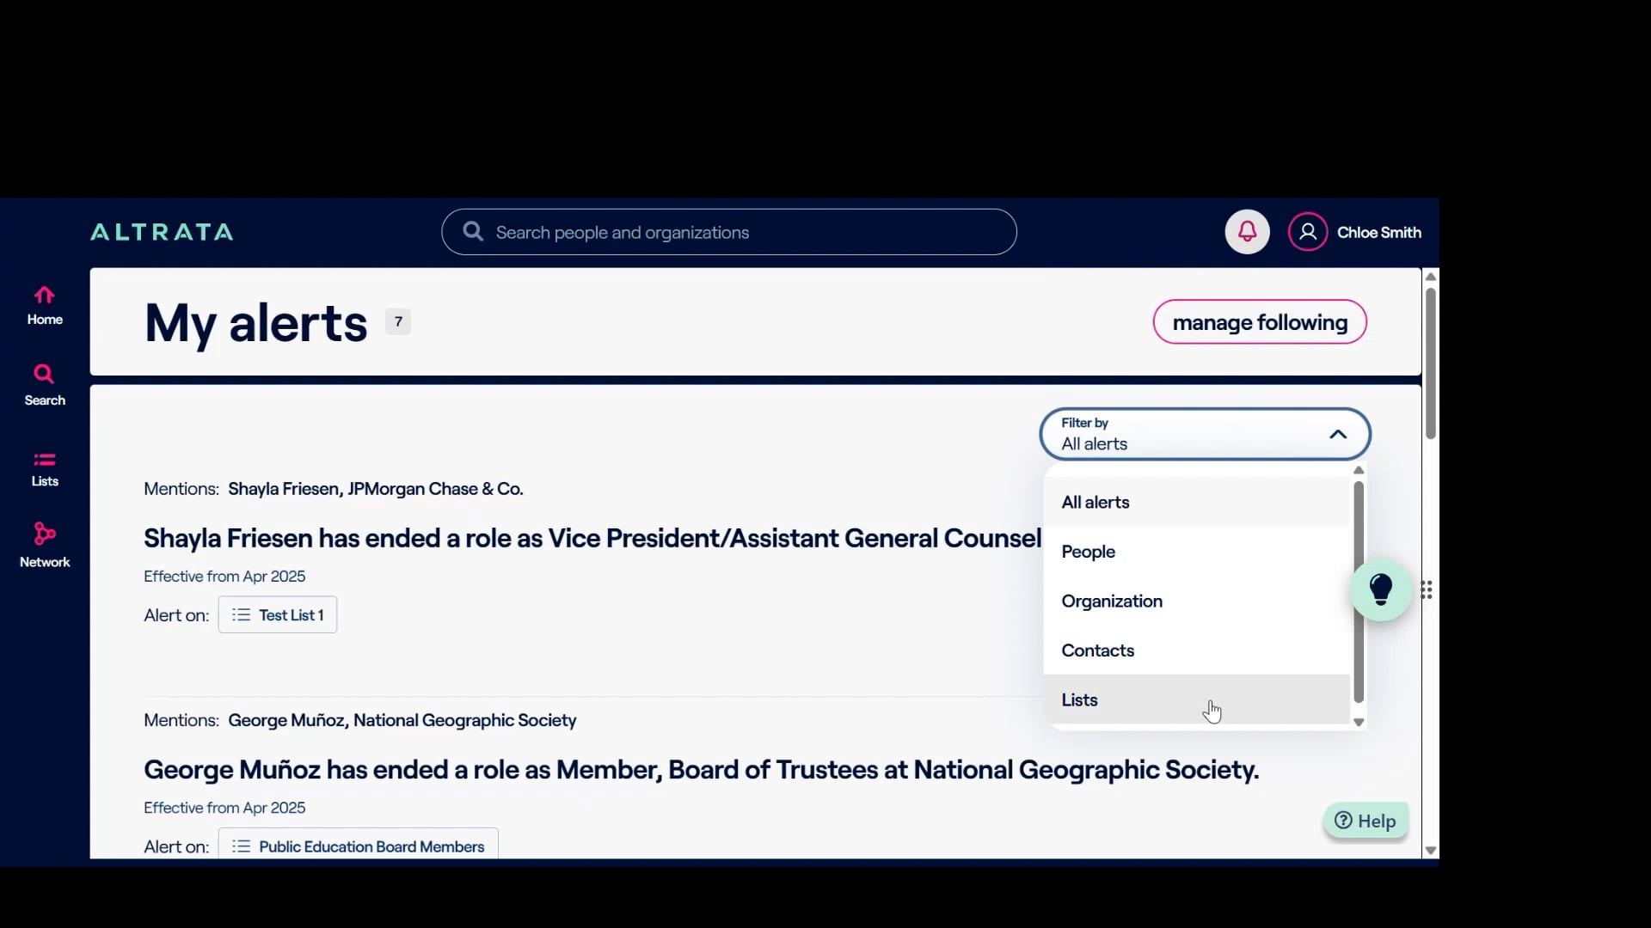The width and height of the screenshot is (1651, 928).
Task: Collapse the Filter by dropdown
Action: (x=1337, y=434)
